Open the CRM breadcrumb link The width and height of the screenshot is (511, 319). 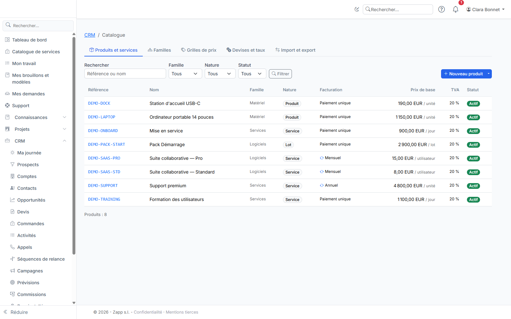[90, 35]
